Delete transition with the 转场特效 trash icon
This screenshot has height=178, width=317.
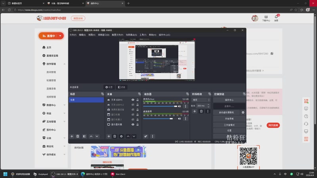(201, 111)
